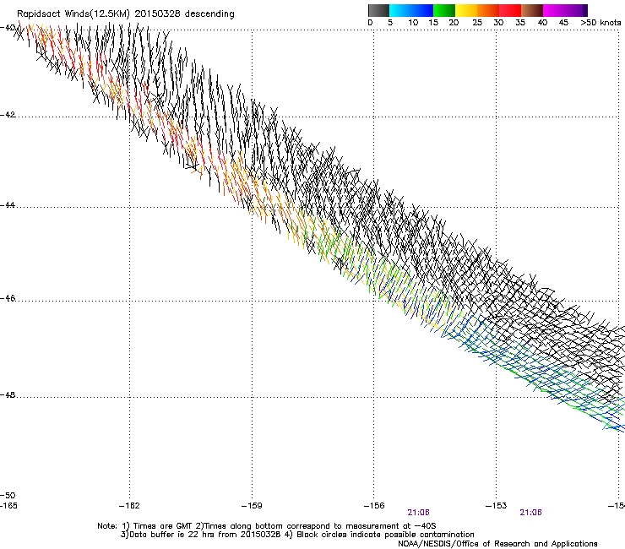
Task: Click the Rapidscat Winds title text
Action: pyautogui.click(x=126, y=14)
